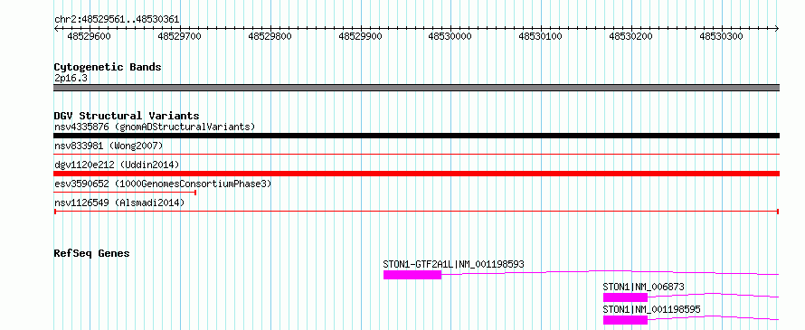The height and width of the screenshot is (330, 805).
Task: Click the Cytogenetic Bands track heading
Action: tap(108, 67)
